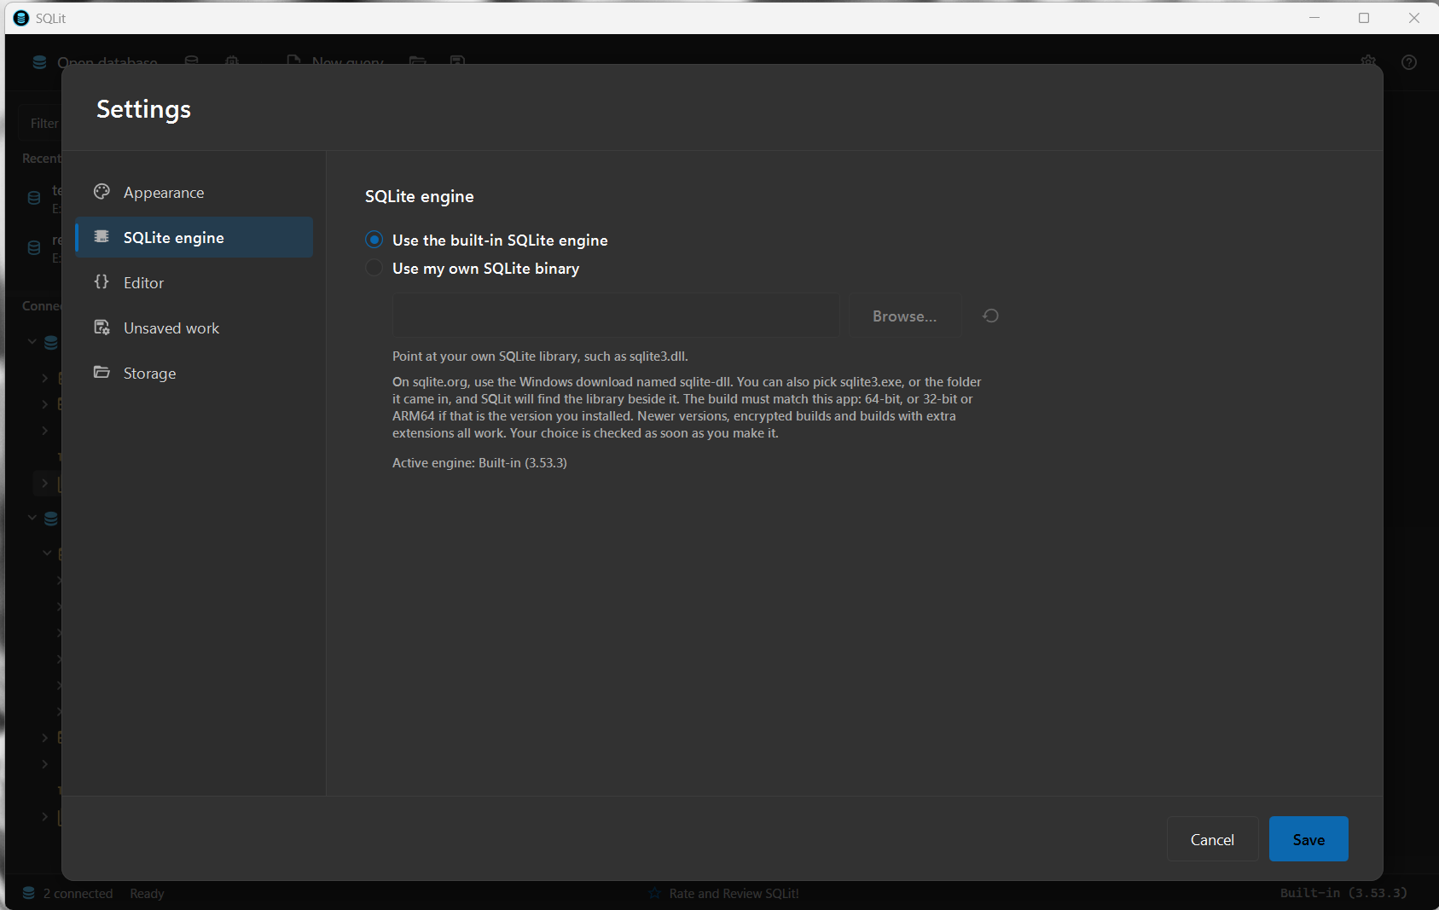
Task: Click the Browse... button
Action: [x=904, y=316]
